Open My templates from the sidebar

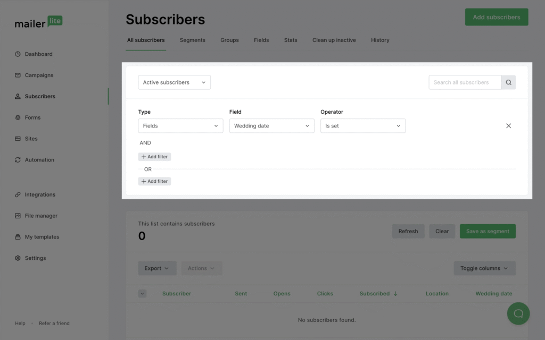pyautogui.click(x=19, y=237)
